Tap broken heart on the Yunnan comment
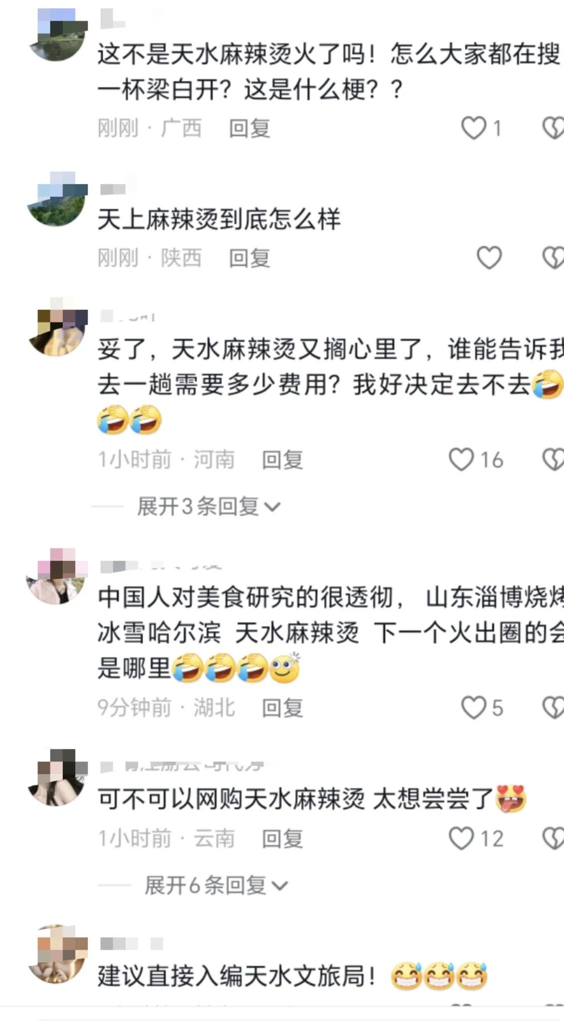The height and width of the screenshot is (1021, 564). [553, 838]
